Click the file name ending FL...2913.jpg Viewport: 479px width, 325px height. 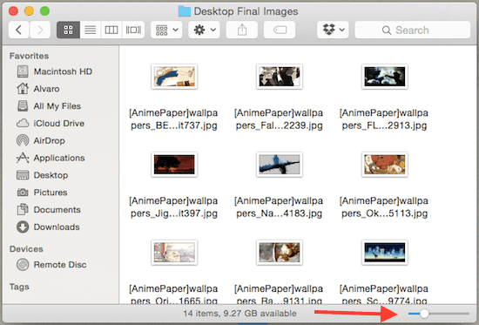click(x=384, y=119)
